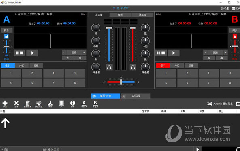Click the 同步 sync button on deck B
Image resolution: width=240 pixels, height=151 pixels.
coord(234,30)
